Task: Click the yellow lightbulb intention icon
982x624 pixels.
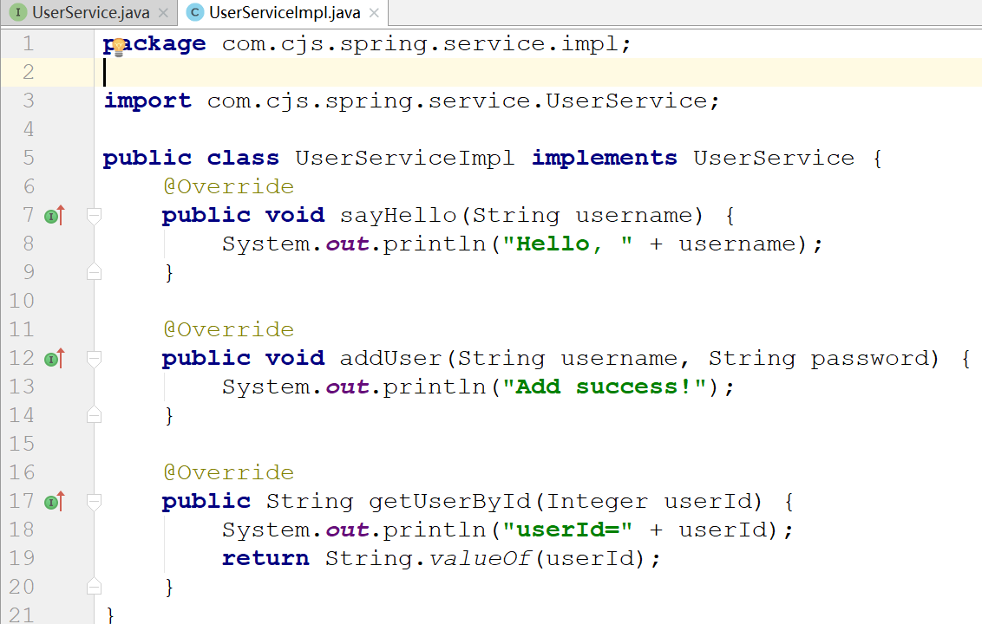Action: coord(118,47)
